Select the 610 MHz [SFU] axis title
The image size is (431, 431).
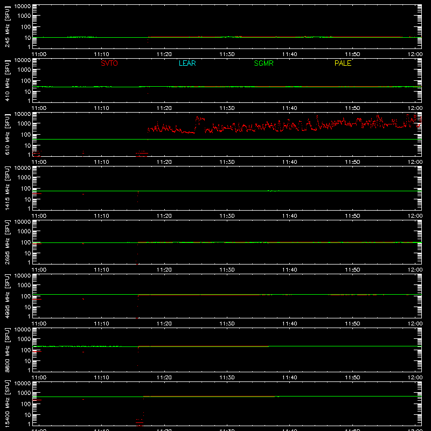[8, 134]
